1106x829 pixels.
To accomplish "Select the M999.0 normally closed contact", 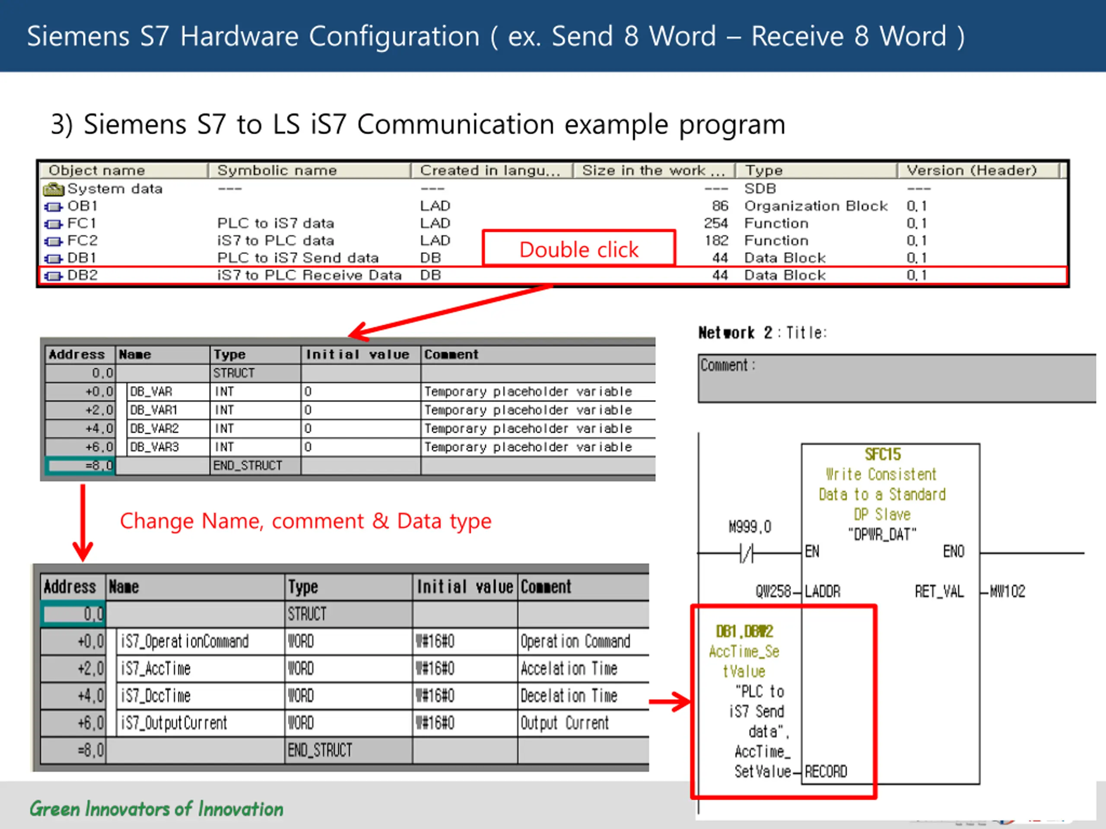I will click(x=747, y=554).
